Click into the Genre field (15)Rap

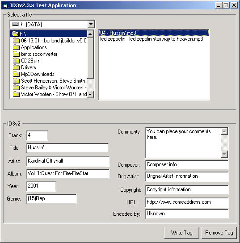pos(51,199)
